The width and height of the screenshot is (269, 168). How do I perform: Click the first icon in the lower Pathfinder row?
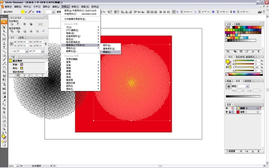coord(12,31)
